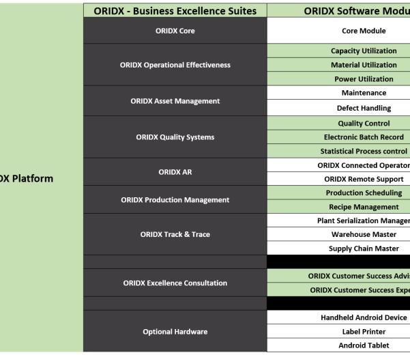Select the ORIDX Asset Management cell

click(175, 101)
